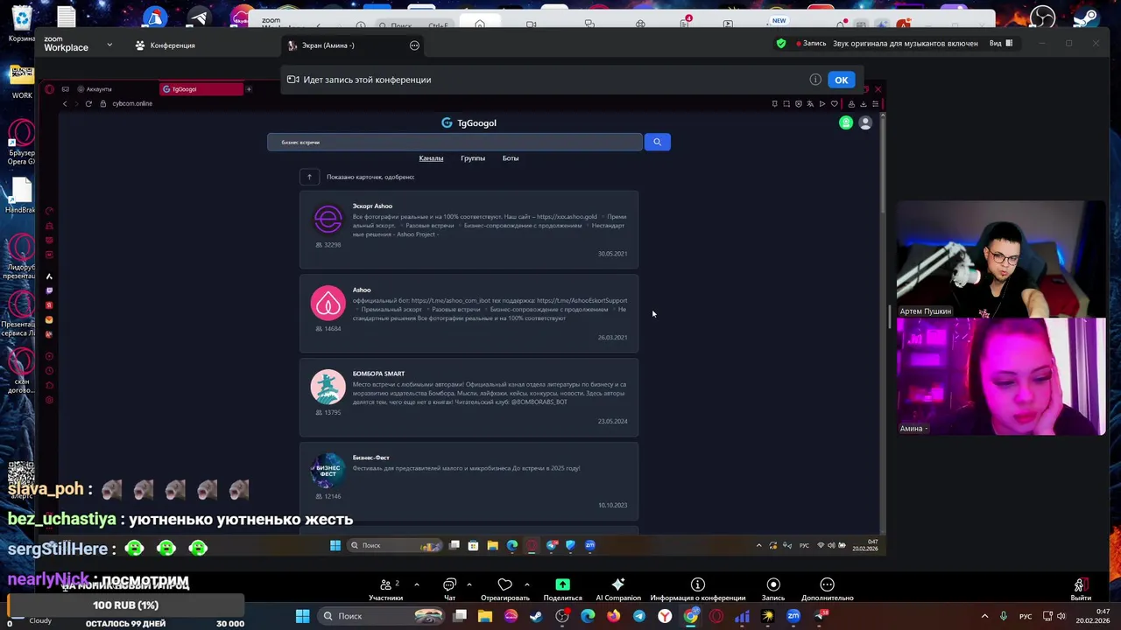Open Yandex browser from the host taskbar
The height and width of the screenshot is (630, 1121).
point(665,616)
